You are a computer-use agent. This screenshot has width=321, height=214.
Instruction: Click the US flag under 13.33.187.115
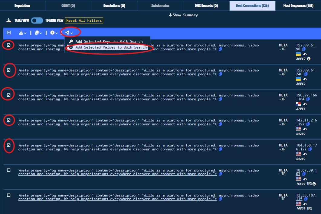298,204
